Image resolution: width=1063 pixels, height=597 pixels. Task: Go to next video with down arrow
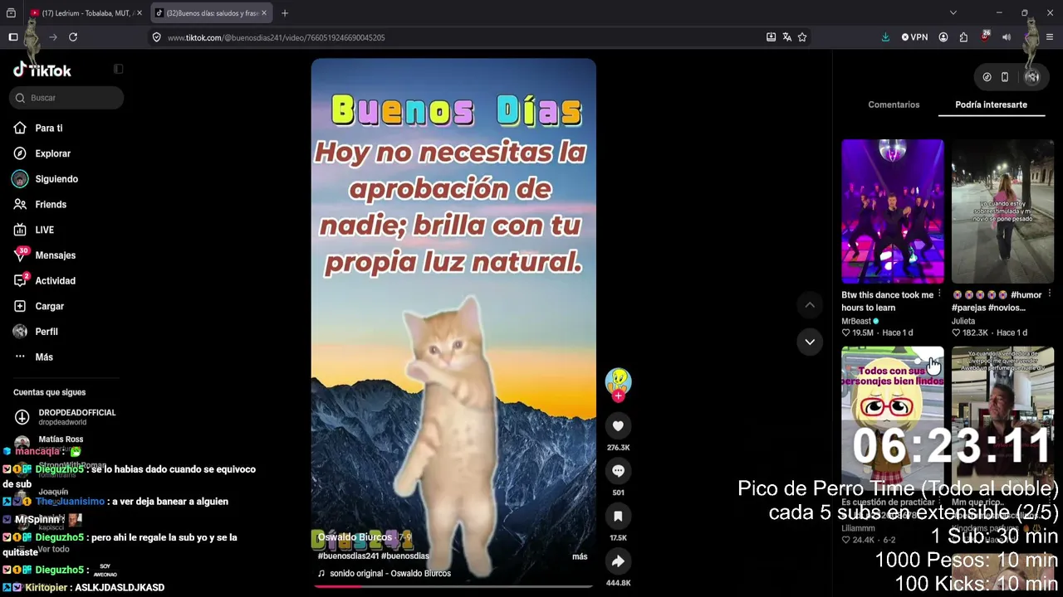point(810,342)
